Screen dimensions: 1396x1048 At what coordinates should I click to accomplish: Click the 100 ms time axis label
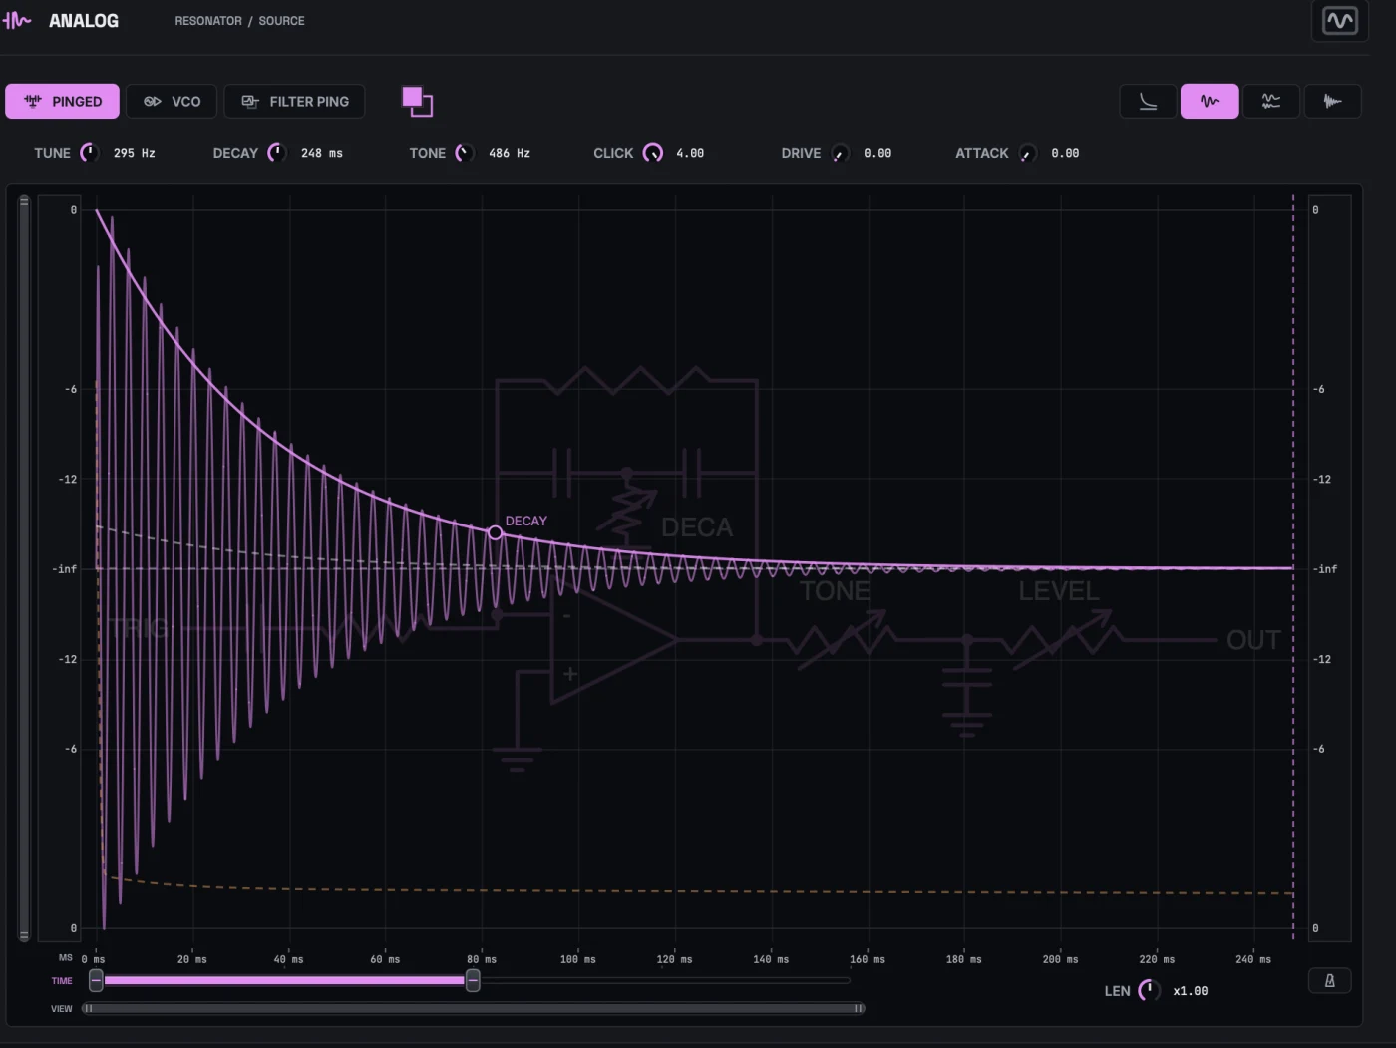(577, 959)
